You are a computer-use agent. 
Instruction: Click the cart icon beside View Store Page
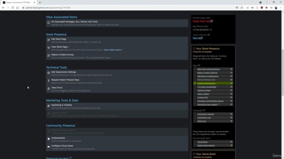pyautogui.click(x=48, y=48)
